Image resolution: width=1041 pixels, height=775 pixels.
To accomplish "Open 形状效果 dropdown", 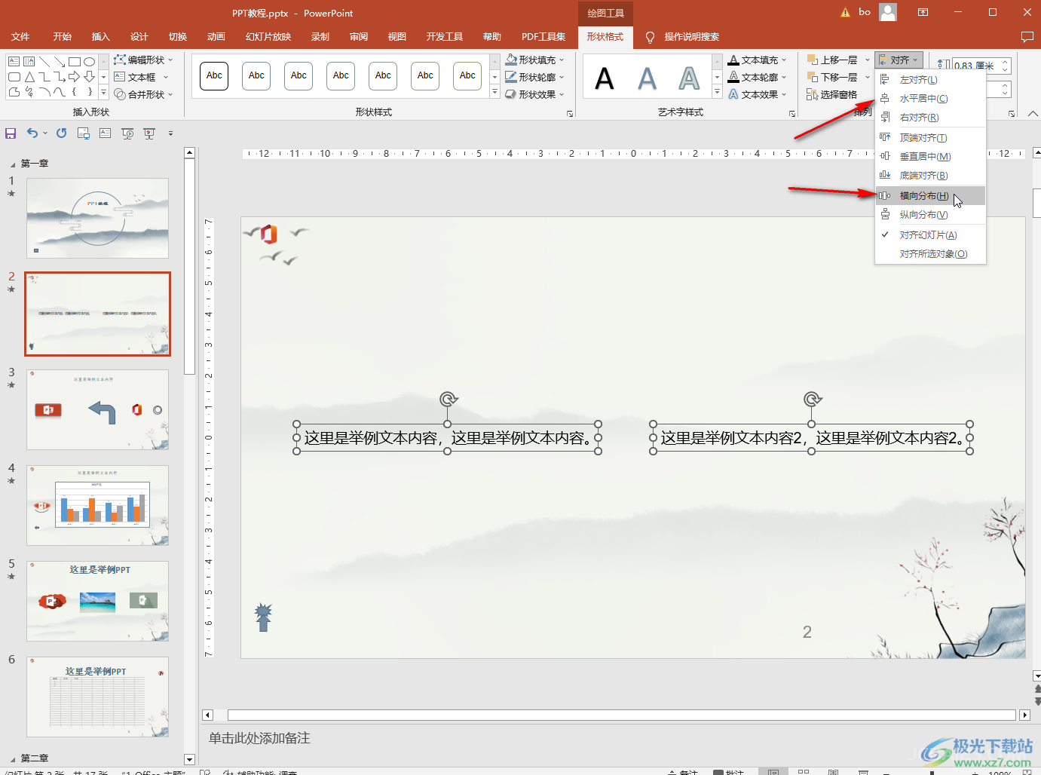I will click(534, 94).
